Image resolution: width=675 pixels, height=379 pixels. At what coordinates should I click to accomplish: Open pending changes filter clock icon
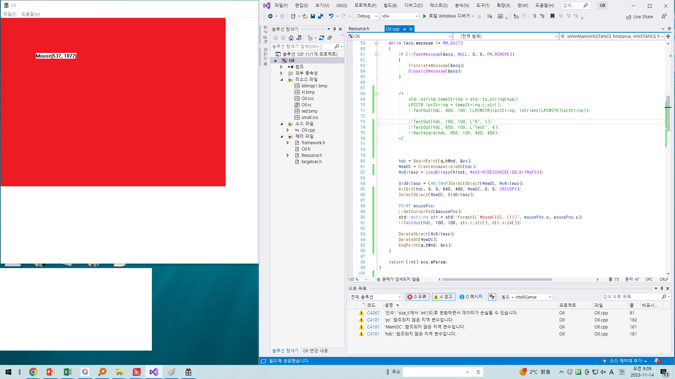click(x=310, y=38)
